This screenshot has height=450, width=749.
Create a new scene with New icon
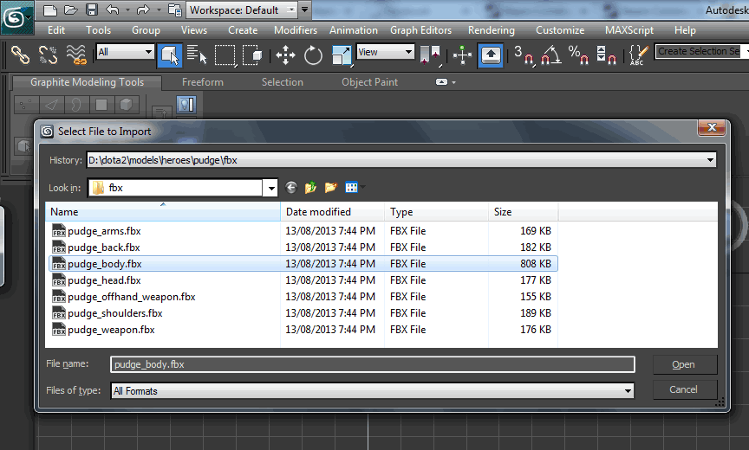click(50, 10)
